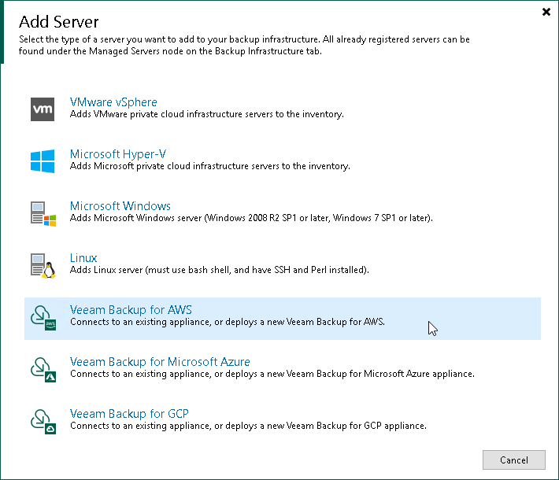Click the Linux penguin server icon
This screenshot has height=480, width=559.
(43, 265)
